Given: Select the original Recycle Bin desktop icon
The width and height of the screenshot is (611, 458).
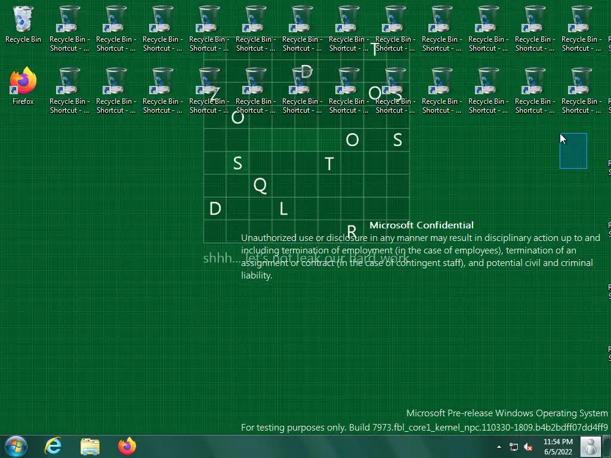Looking at the screenshot, I should [23, 24].
